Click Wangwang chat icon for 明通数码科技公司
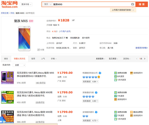This screenshot has height=125, width=149. 100,73
